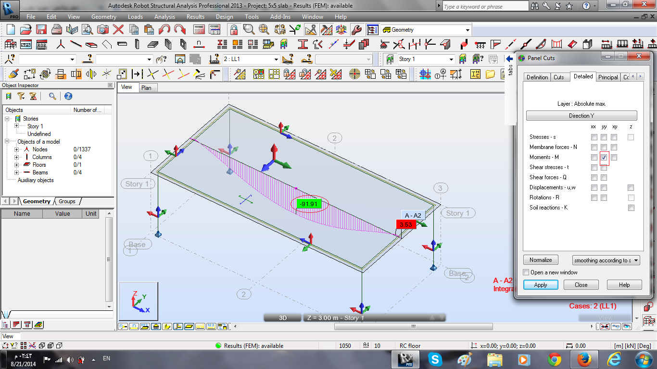This screenshot has height=369, width=657.
Task: Open filter funnel in Object Inspector
Action: (x=21, y=96)
